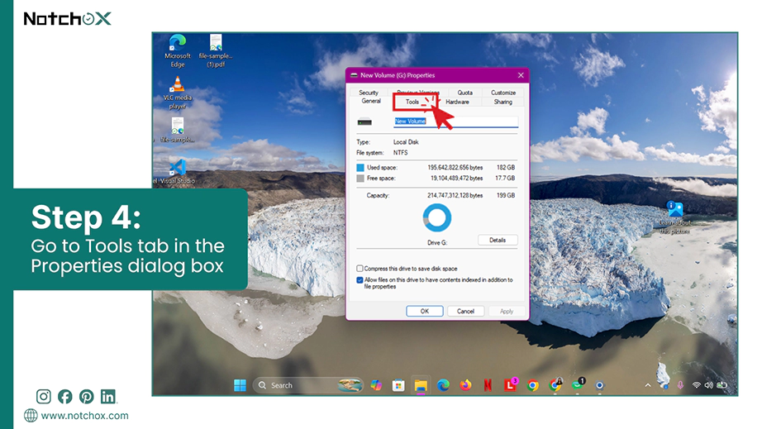Click the Details button

tap(498, 240)
